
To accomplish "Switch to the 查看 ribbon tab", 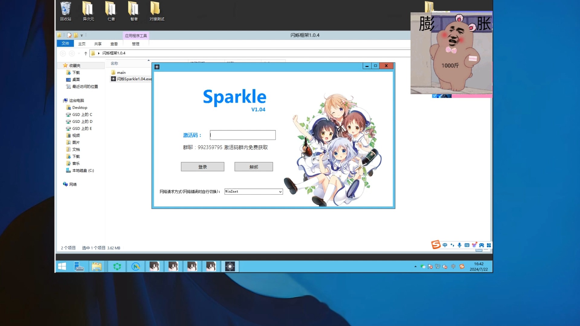I will (x=114, y=44).
